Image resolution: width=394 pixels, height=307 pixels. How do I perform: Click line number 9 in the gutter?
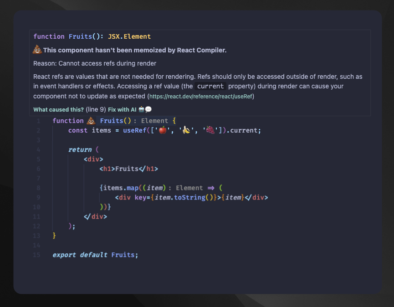tap(38, 198)
